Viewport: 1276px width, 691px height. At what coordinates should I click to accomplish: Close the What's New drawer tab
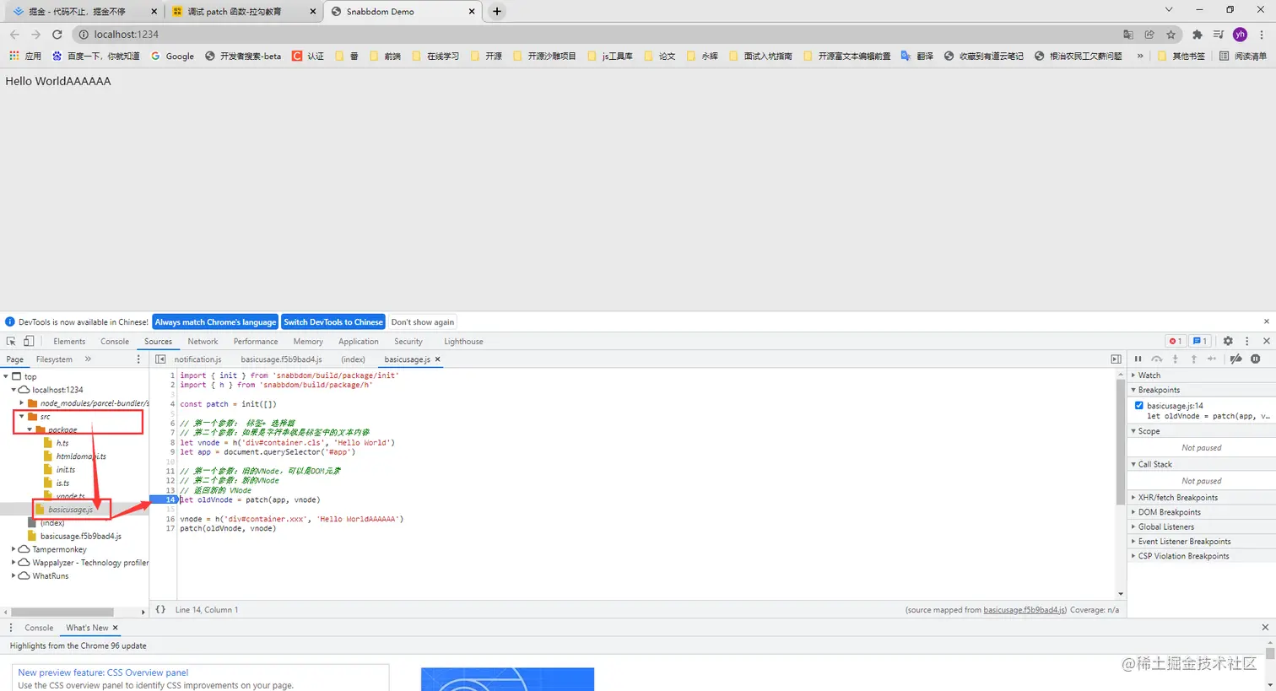pos(116,628)
